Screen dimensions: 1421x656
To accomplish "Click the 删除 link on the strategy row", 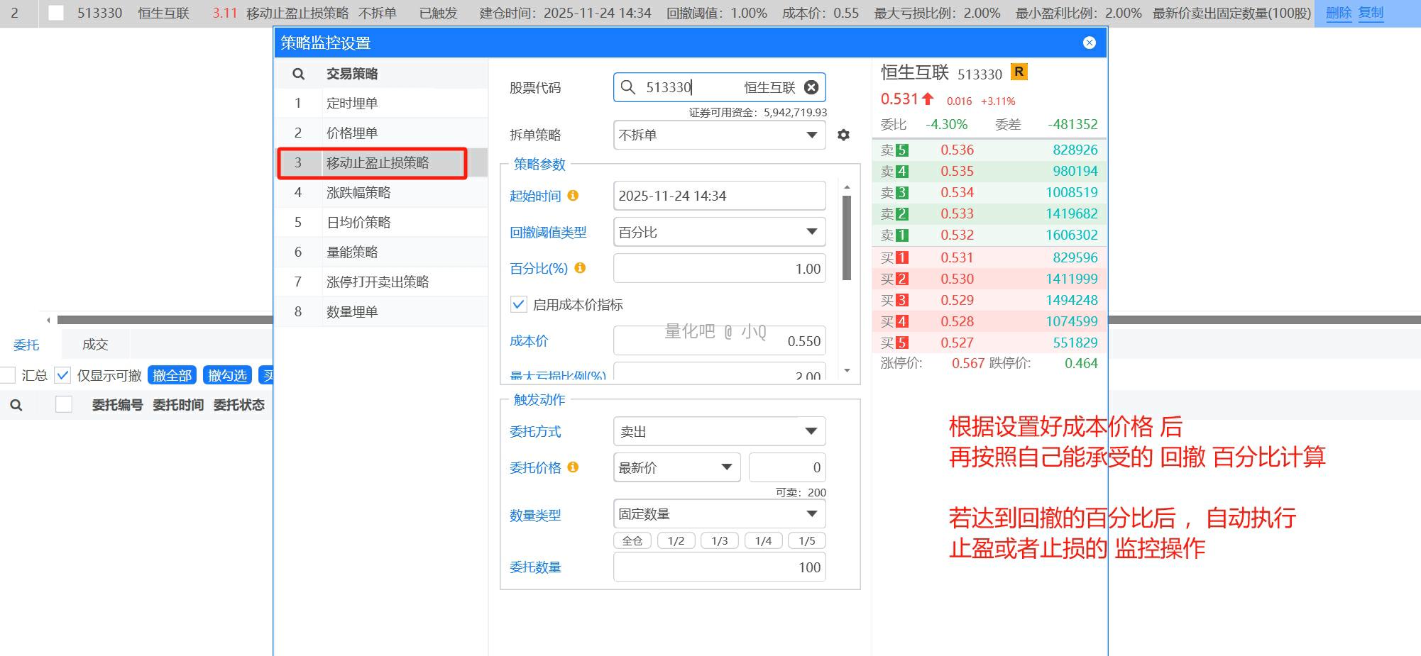I will 1338,13.
